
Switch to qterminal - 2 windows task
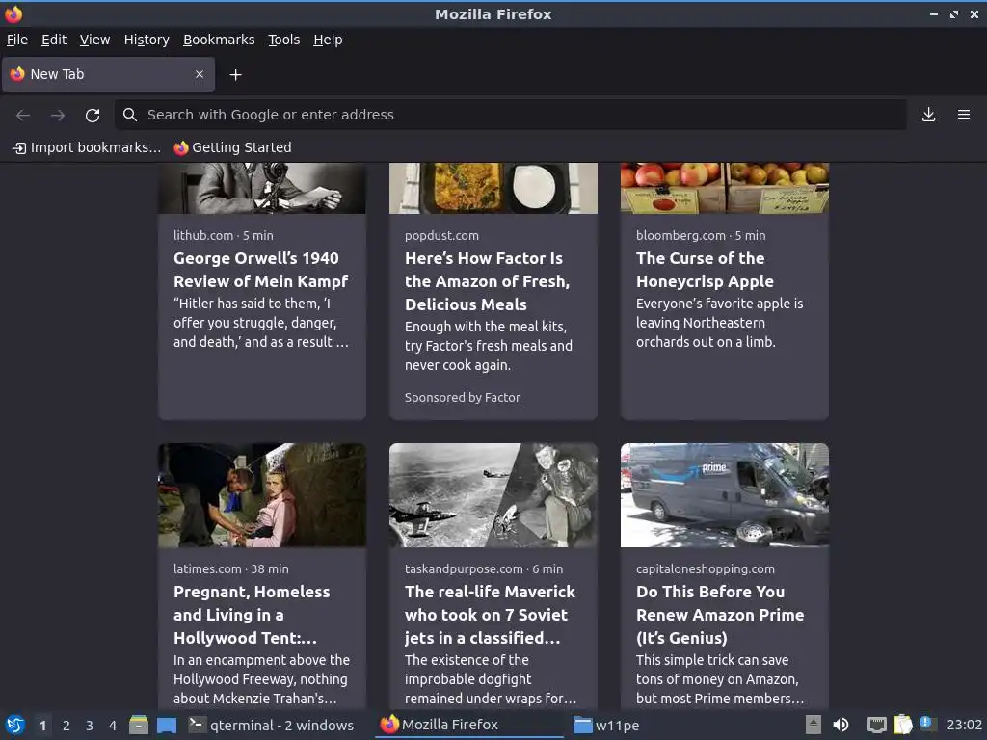coord(272,725)
